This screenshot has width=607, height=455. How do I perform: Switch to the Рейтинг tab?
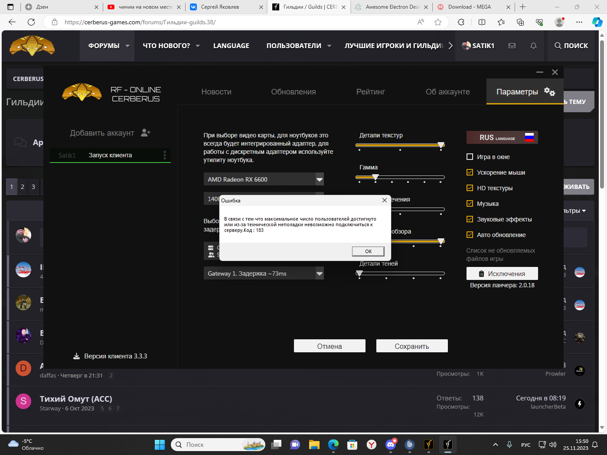coord(371,92)
